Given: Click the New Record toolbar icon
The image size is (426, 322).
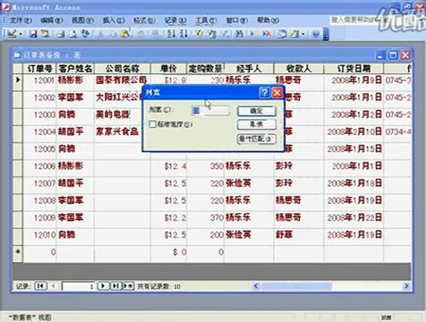Looking at the screenshot, I should click(x=254, y=34).
